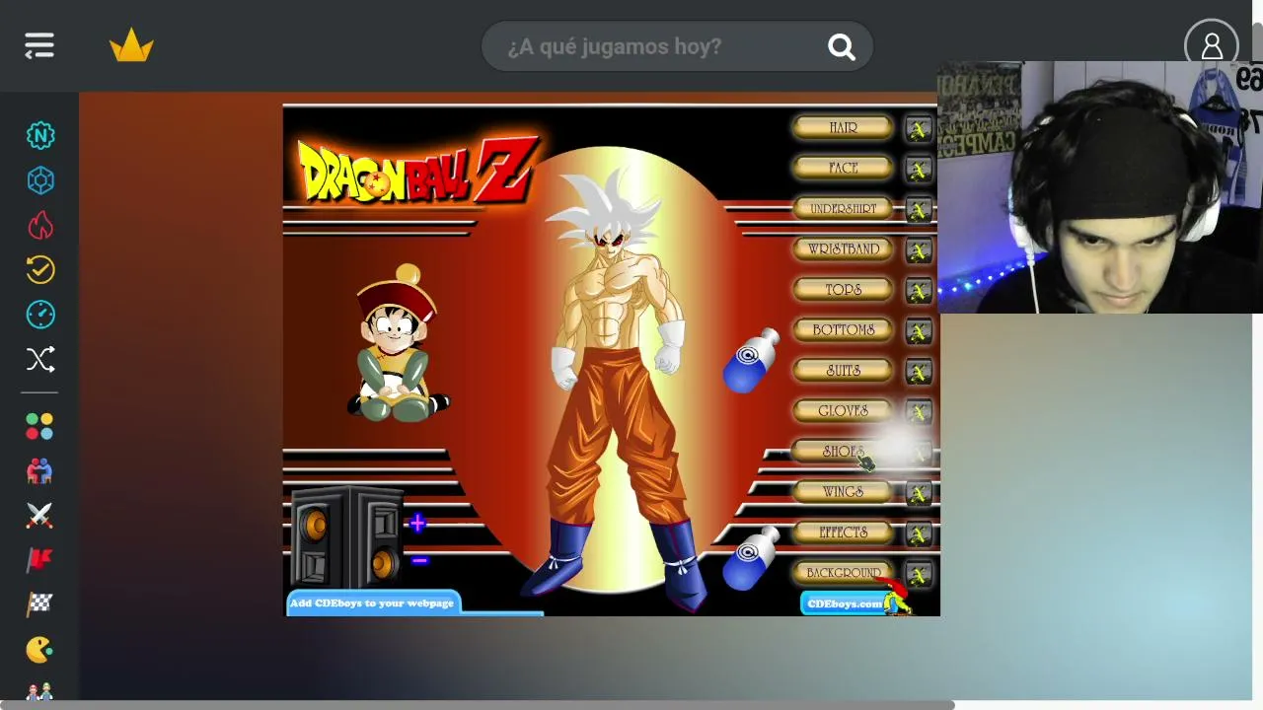Remove hair using the X beside HAIR

pyautogui.click(x=919, y=129)
